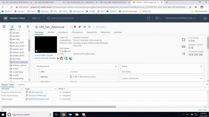Click the VM console thumbnail preview
This screenshot has width=209, height=117.
(46, 45)
